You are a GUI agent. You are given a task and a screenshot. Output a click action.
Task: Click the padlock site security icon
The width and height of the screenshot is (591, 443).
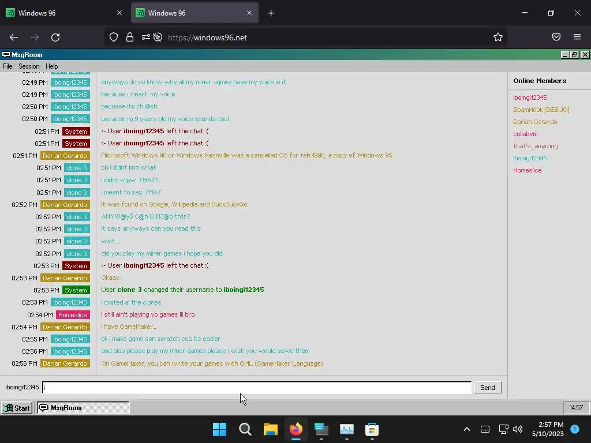[130, 37]
